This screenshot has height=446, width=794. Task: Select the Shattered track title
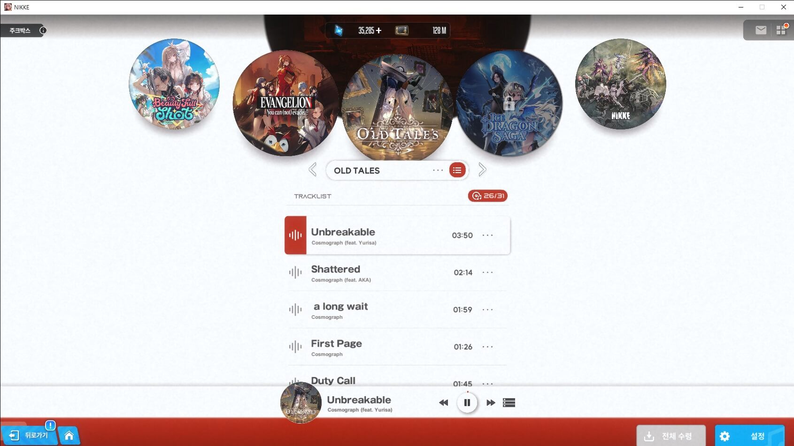pos(336,269)
